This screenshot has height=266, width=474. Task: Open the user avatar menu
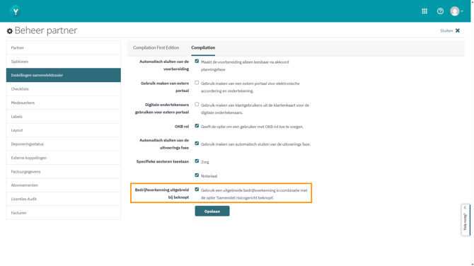[x=456, y=11]
